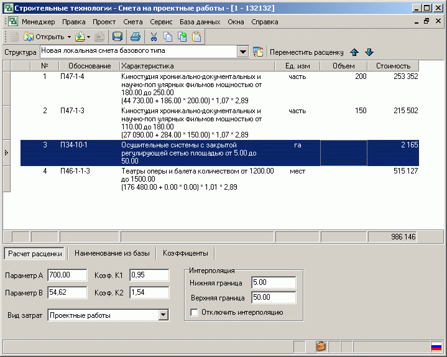The image size is (447, 357).
Task: Click the save (floppy disk) toolbar icon
Action: [x=118, y=37]
